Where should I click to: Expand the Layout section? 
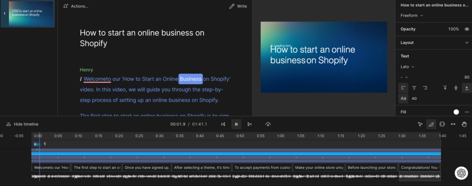tap(466, 42)
